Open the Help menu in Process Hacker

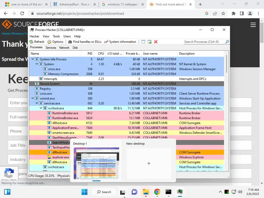(77, 36)
